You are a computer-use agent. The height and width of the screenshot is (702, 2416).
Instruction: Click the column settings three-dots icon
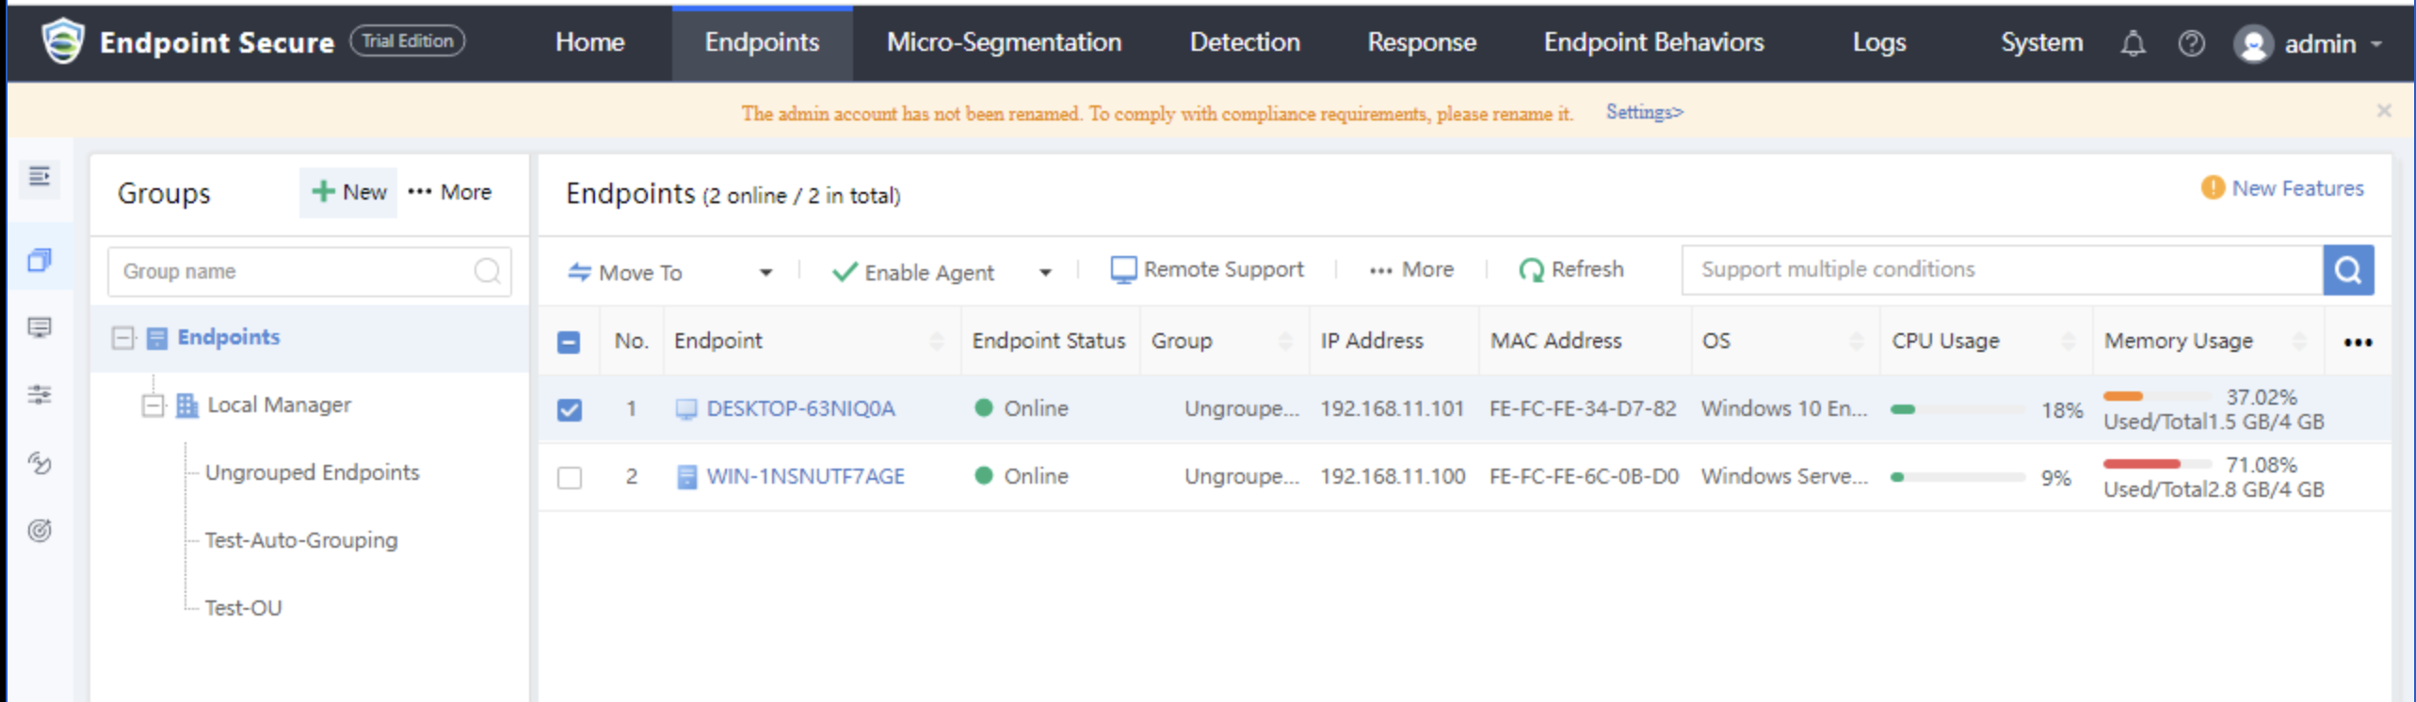coord(2358,342)
